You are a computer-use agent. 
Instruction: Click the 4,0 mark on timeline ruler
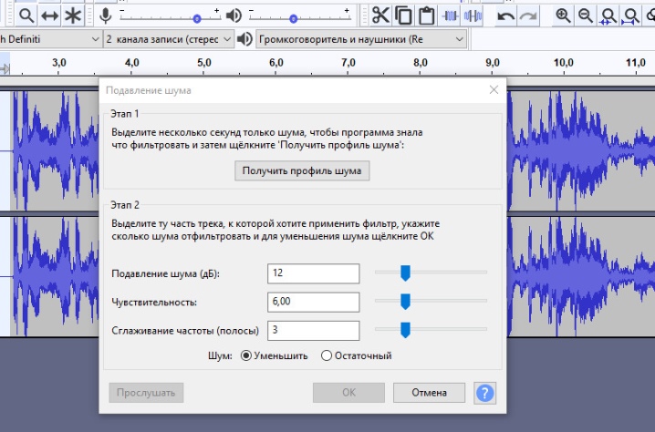(132, 63)
